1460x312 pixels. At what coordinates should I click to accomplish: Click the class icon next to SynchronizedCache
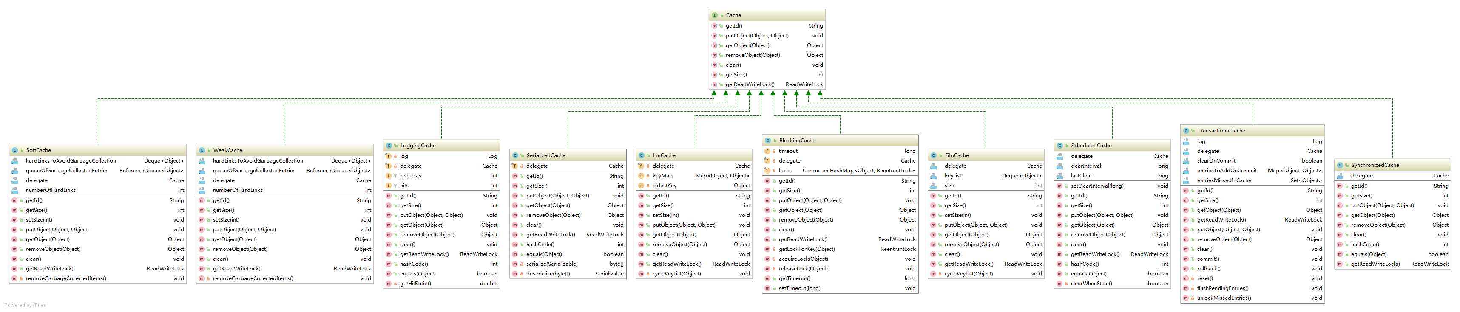click(1340, 166)
